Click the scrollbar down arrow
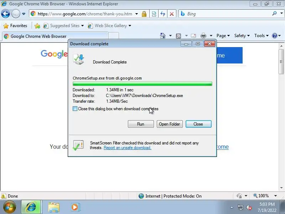The height and width of the screenshot is (214, 285). 281,188
